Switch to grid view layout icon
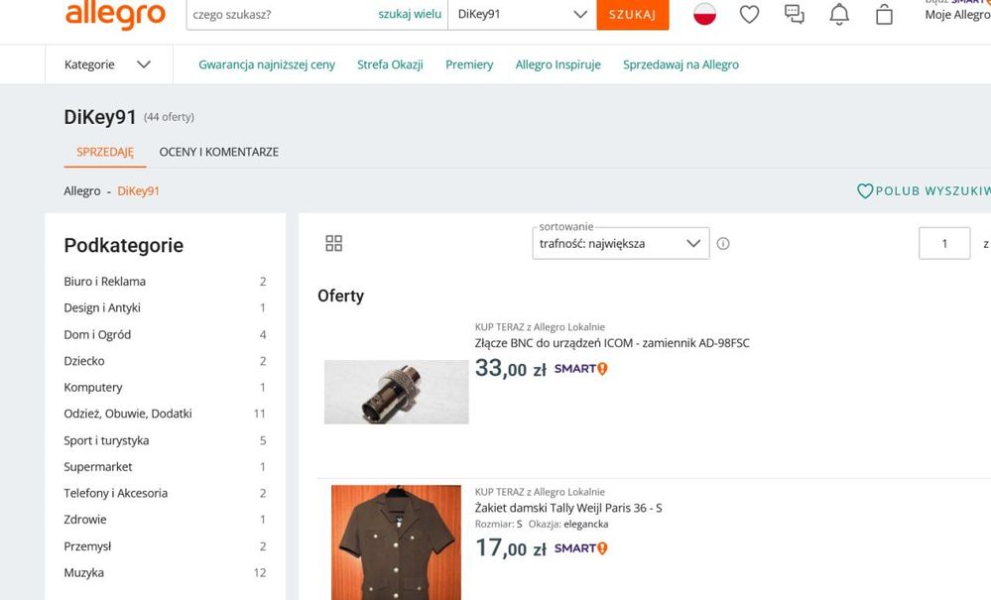The width and height of the screenshot is (991, 600). click(334, 244)
